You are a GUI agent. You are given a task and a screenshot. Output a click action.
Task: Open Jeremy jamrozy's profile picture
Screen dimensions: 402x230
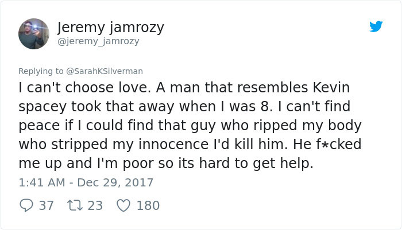34,34
